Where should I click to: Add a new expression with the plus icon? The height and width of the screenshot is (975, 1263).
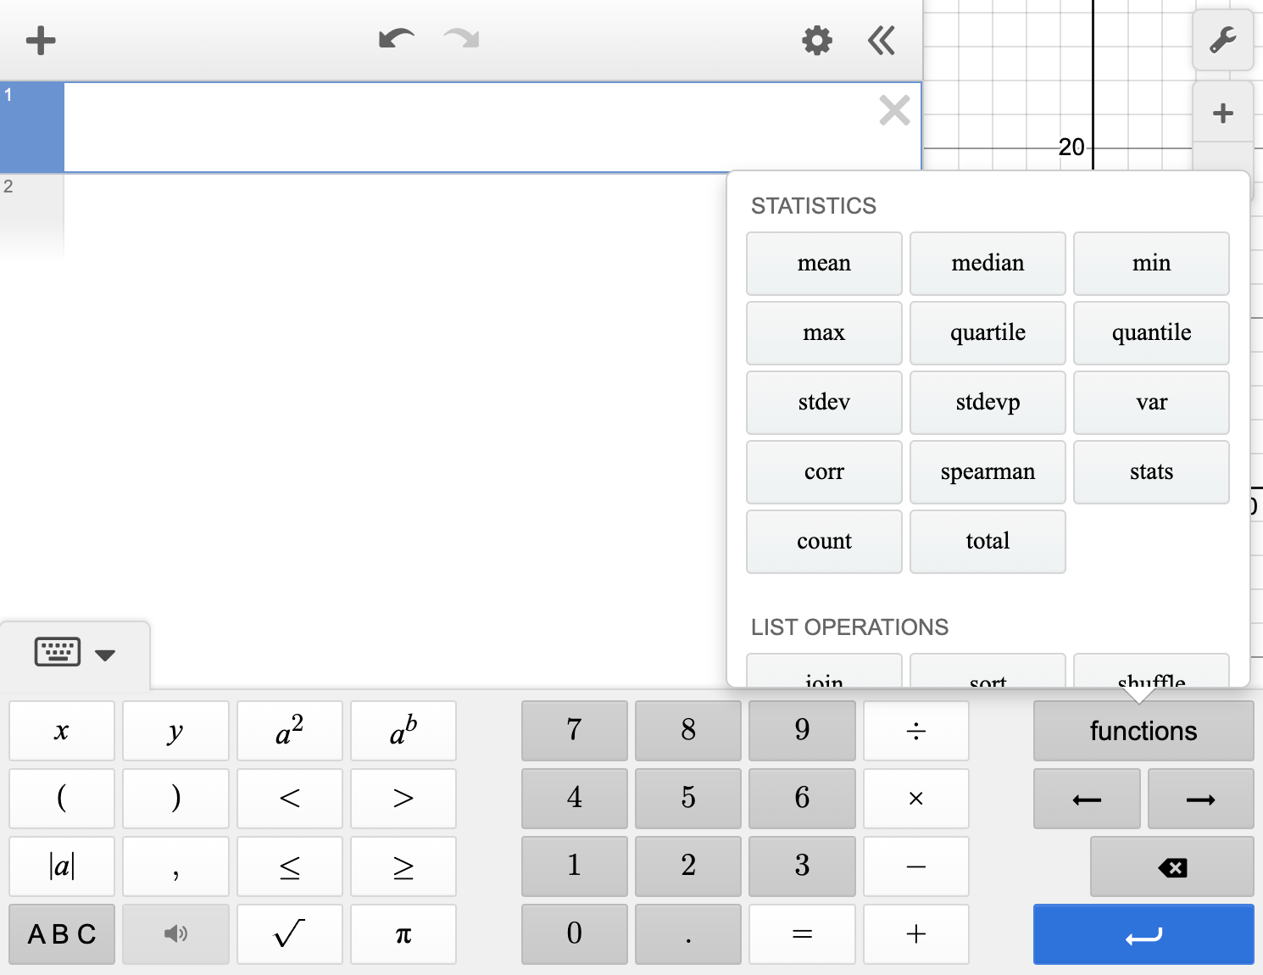[x=40, y=40]
